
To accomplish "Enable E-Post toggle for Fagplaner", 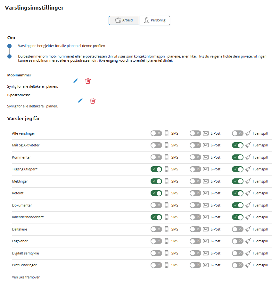I will [195, 241].
